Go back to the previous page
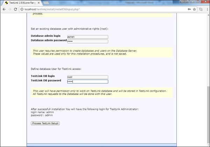This screenshot has width=210, height=147. (4, 9)
